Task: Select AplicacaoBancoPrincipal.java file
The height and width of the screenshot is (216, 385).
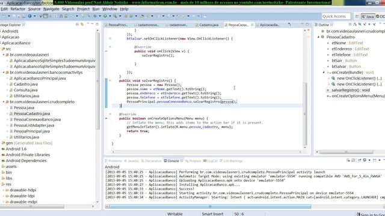Action: [40, 78]
